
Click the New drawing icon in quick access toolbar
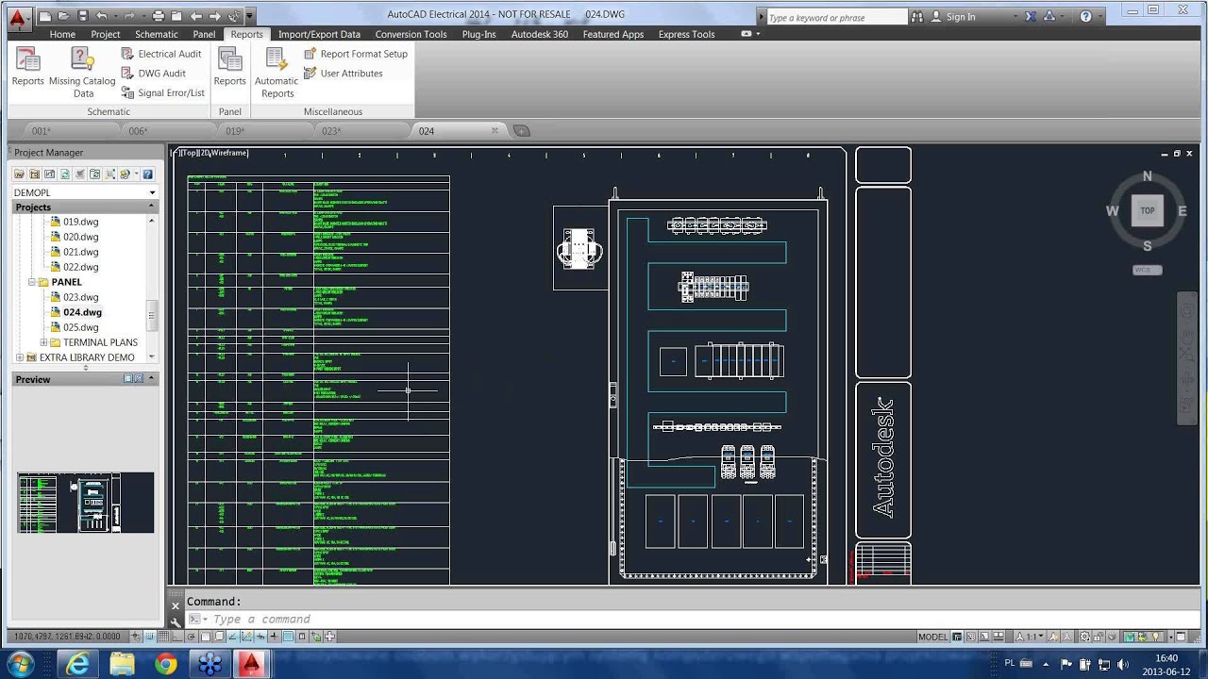click(x=44, y=16)
